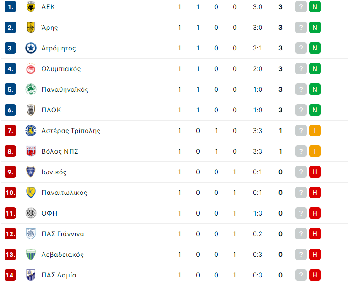Click the Παναιτωλικός yellow crest
The height and width of the screenshot is (283, 348).
(x=31, y=193)
